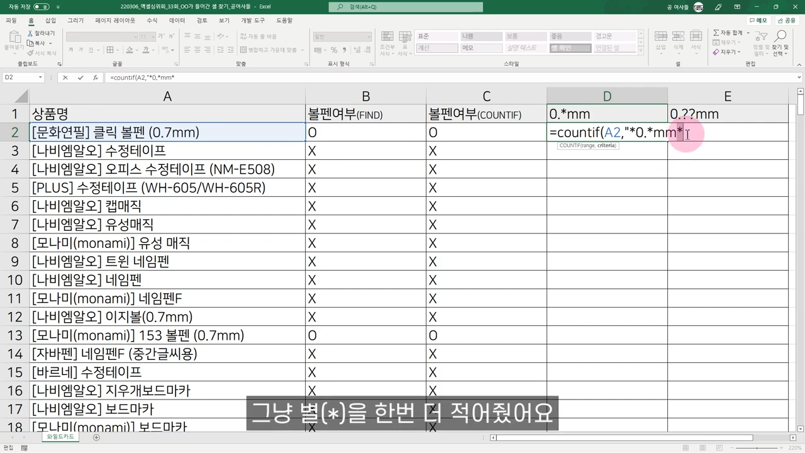This screenshot has height=453, width=805.
Task: Toggle Wrap Text (자동 줄 바꿈)
Action: [x=258, y=37]
